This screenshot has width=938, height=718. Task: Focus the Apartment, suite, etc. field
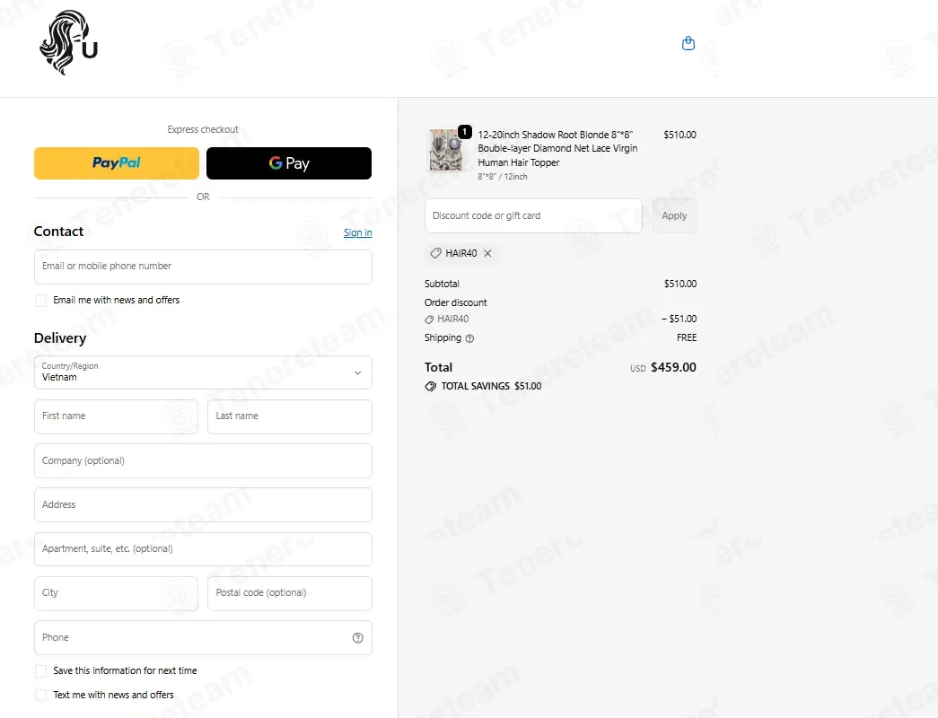(203, 549)
